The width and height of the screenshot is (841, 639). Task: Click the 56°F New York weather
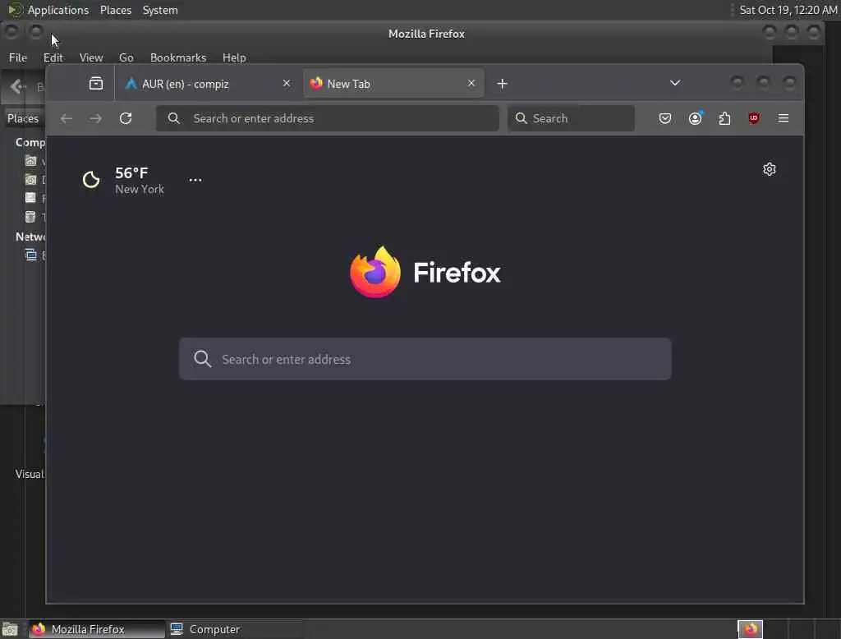[140, 181]
